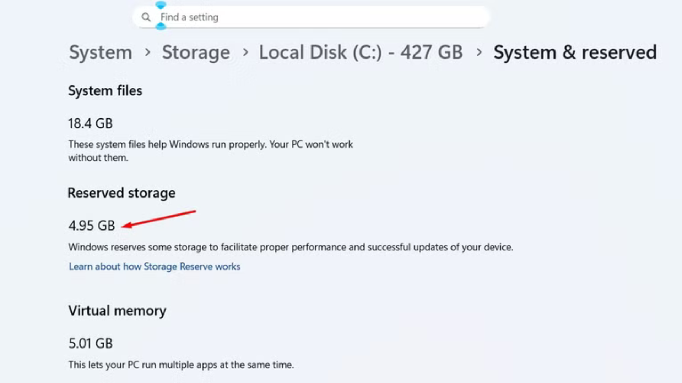This screenshot has width=682, height=383.
Task: Navigate back to System settings via breadcrumb
Action: 101,52
